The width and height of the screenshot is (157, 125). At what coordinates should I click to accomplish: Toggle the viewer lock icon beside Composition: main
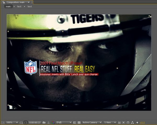(4, 2)
